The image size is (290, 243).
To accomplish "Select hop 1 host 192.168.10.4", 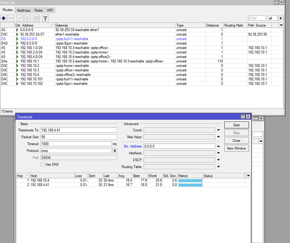I will [x=133, y=180].
